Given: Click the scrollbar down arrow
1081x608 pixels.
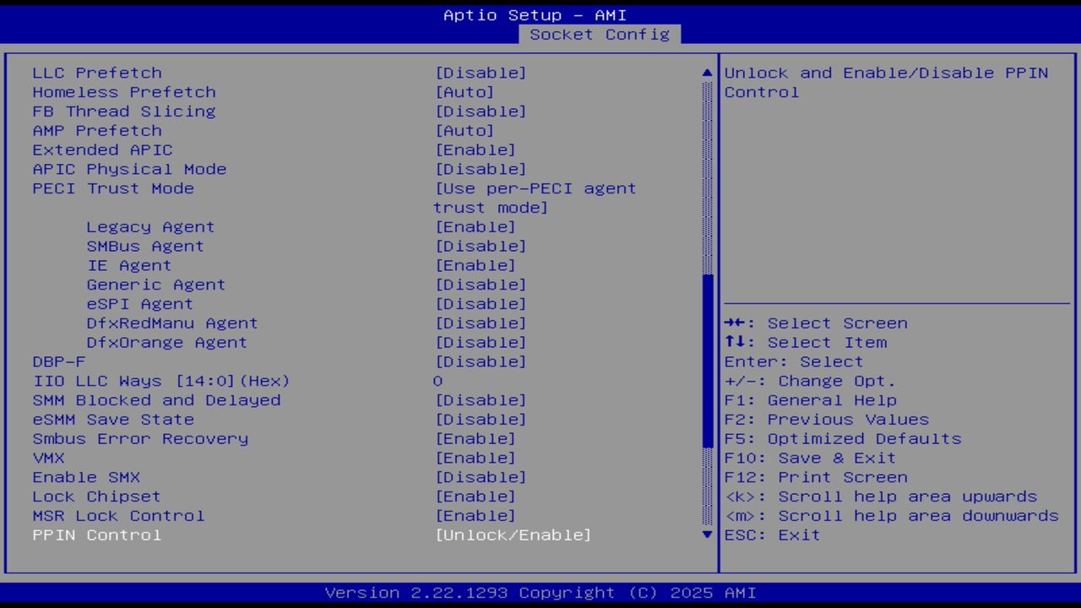Looking at the screenshot, I should tap(707, 535).
